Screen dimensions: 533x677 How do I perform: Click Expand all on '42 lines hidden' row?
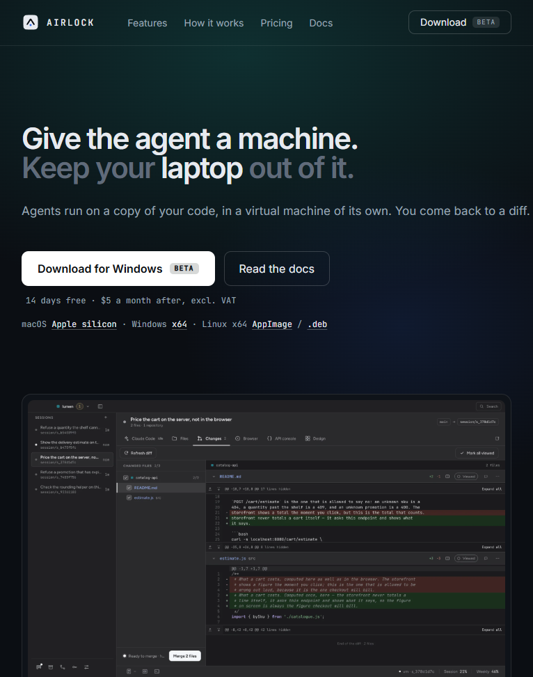[491, 630]
